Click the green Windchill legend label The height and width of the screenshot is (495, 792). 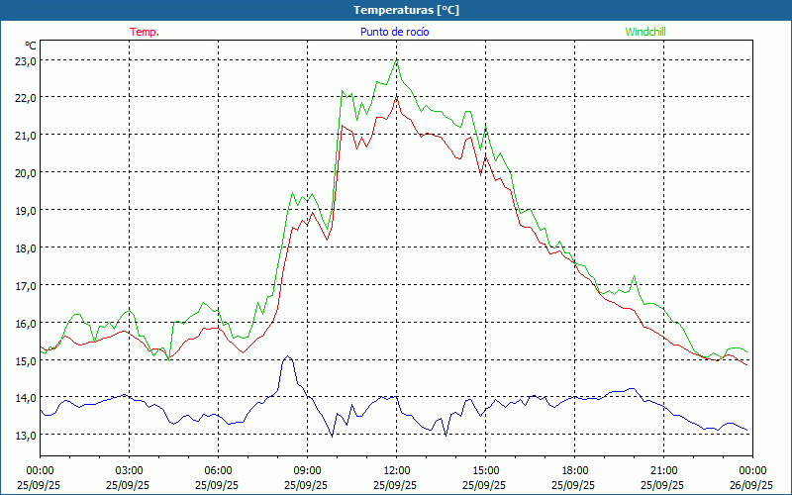(645, 32)
